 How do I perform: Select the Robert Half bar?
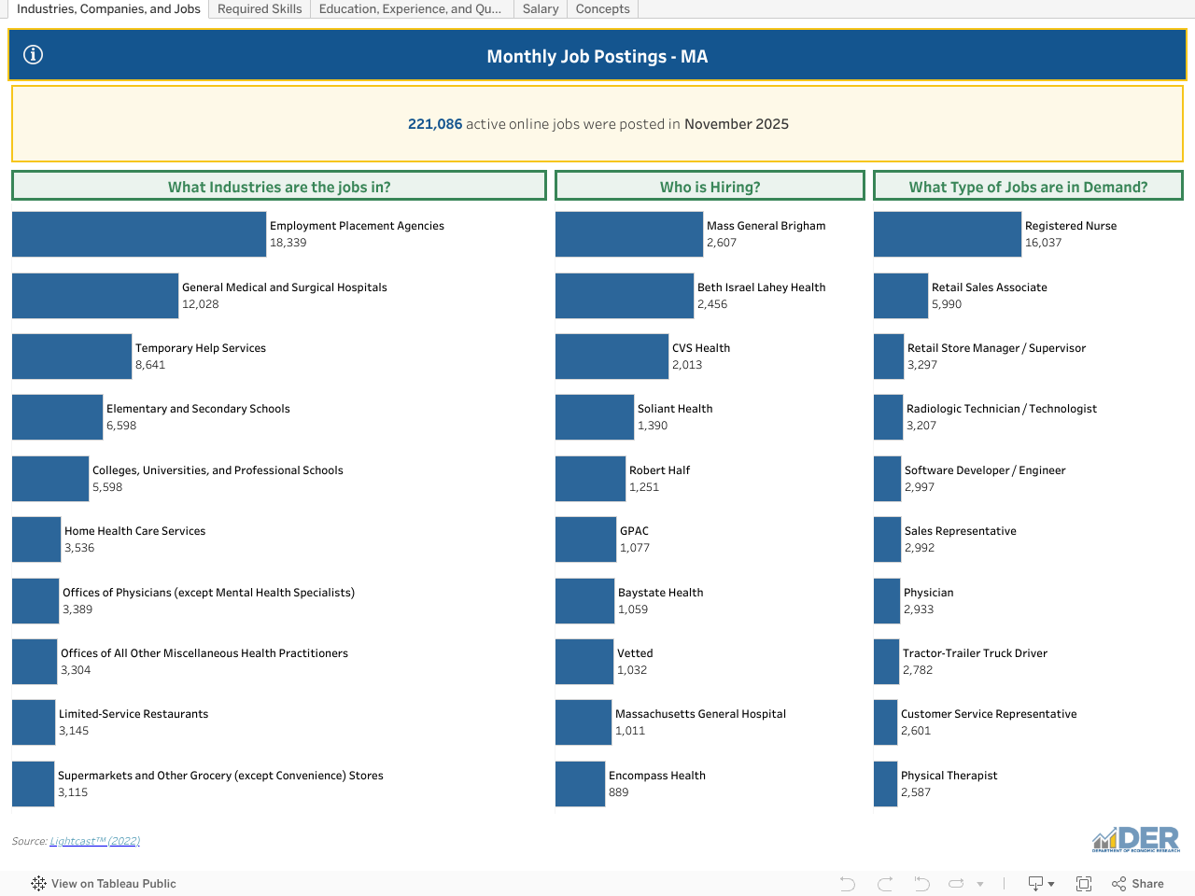point(591,479)
